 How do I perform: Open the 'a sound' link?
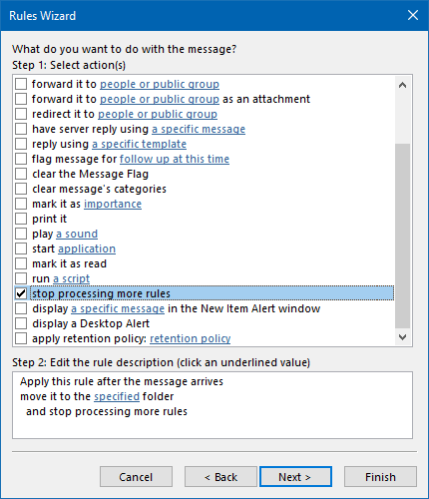(77, 234)
